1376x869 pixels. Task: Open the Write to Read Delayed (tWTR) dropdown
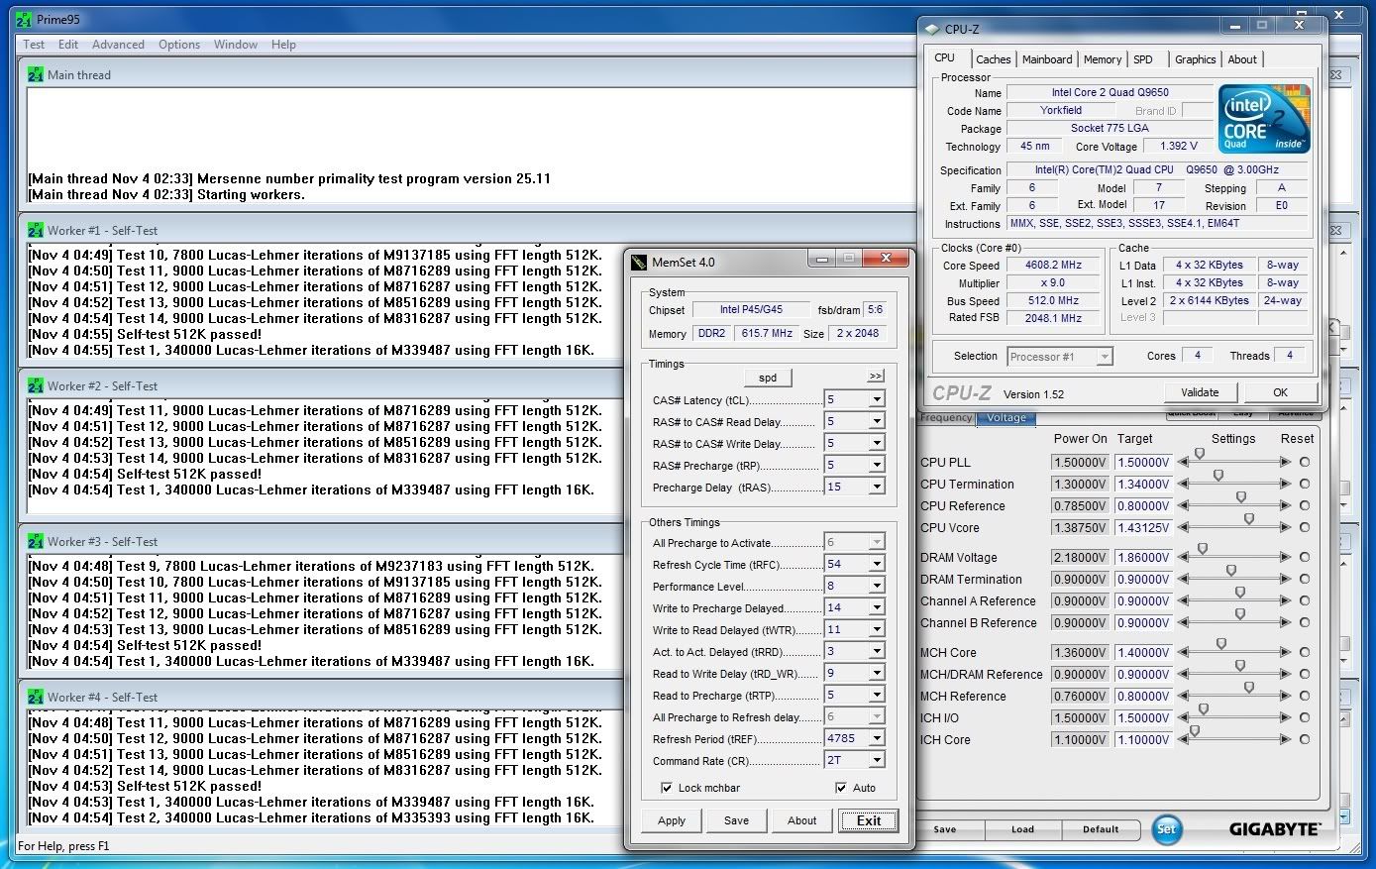click(877, 629)
